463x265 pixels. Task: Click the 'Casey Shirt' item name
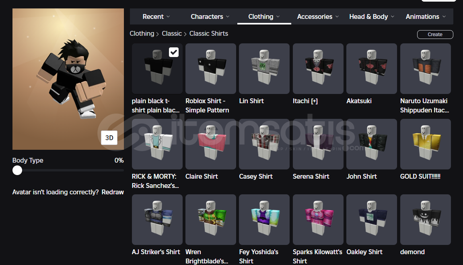[x=256, y=177]
